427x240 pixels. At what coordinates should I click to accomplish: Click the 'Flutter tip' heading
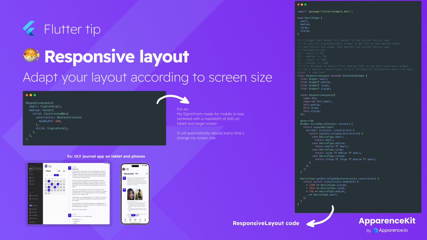pyautogui.click(x=72, y=29)
